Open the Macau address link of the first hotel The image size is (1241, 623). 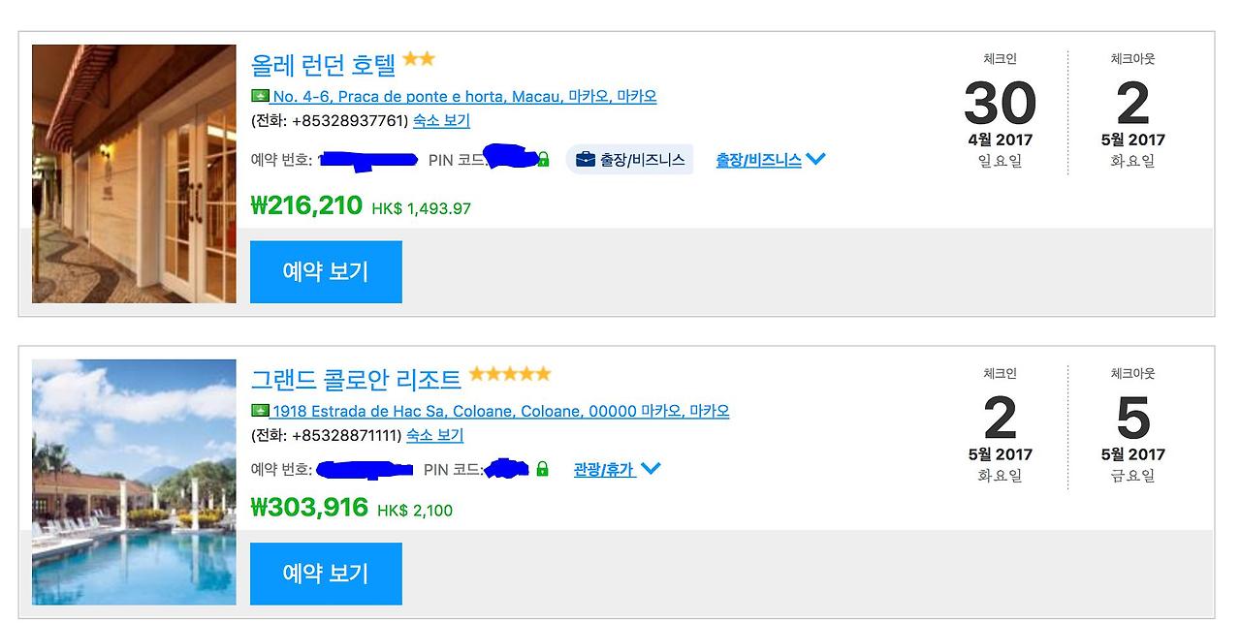pyautogui.click(x=465, y=96)
